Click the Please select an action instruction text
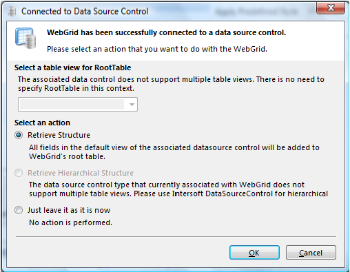The width and height of the screenshot is (350, 272). click(157, 49)
